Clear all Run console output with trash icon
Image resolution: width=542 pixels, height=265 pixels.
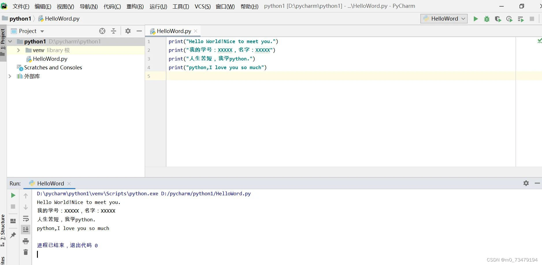point(26,252)
